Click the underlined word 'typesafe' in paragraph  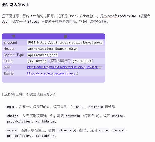[x=111, y=16]
